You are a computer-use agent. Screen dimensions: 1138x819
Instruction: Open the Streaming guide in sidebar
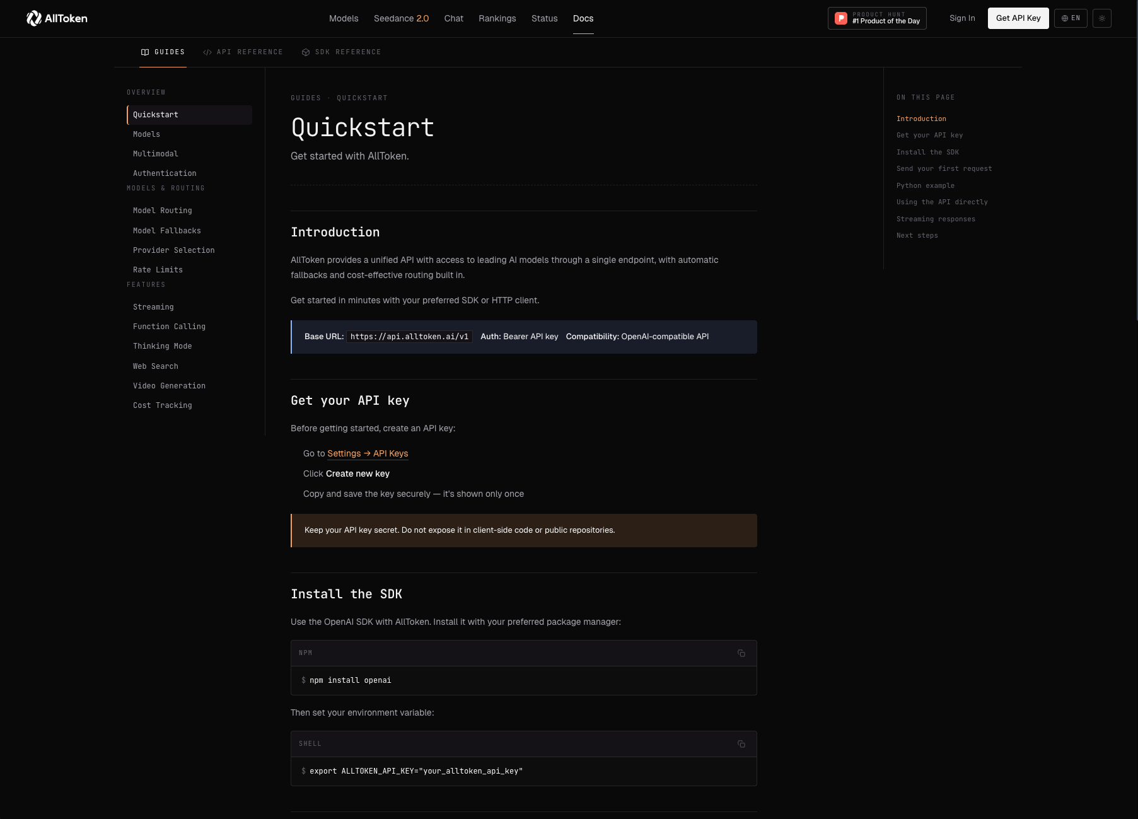189,307
